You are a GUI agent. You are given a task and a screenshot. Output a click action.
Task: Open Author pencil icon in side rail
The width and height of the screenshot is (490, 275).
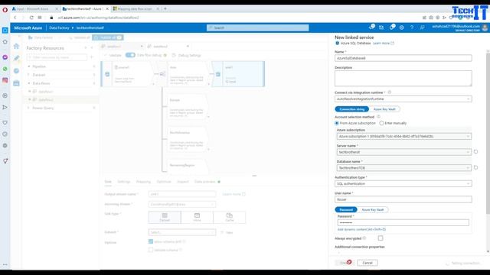[x=16, y=58]
